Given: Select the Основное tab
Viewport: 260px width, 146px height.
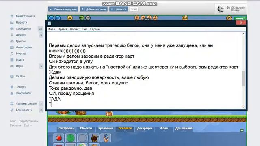Looking at the screenshot, I should point(125,128).
